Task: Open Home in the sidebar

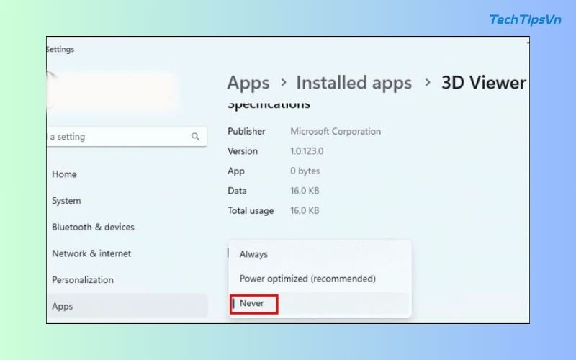Action: coord(64,174)
